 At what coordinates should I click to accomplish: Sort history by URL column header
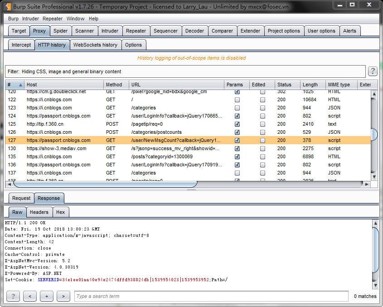(x=176, y=85)
